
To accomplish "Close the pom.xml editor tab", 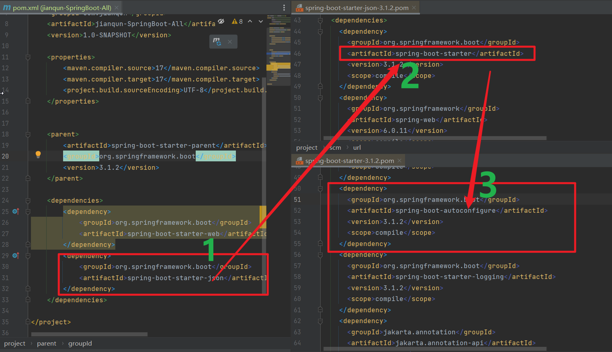I will point(117,8).
